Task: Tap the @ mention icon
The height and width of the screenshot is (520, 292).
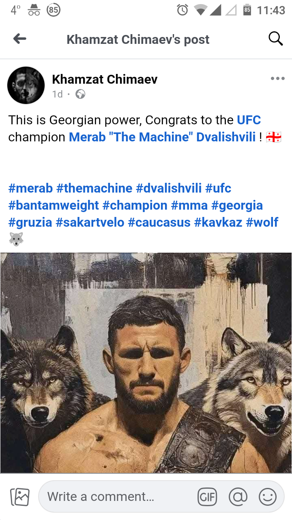Action: (x=238, y=496)
